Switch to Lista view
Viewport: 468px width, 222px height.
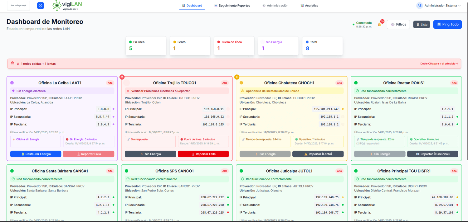[422, 24]
